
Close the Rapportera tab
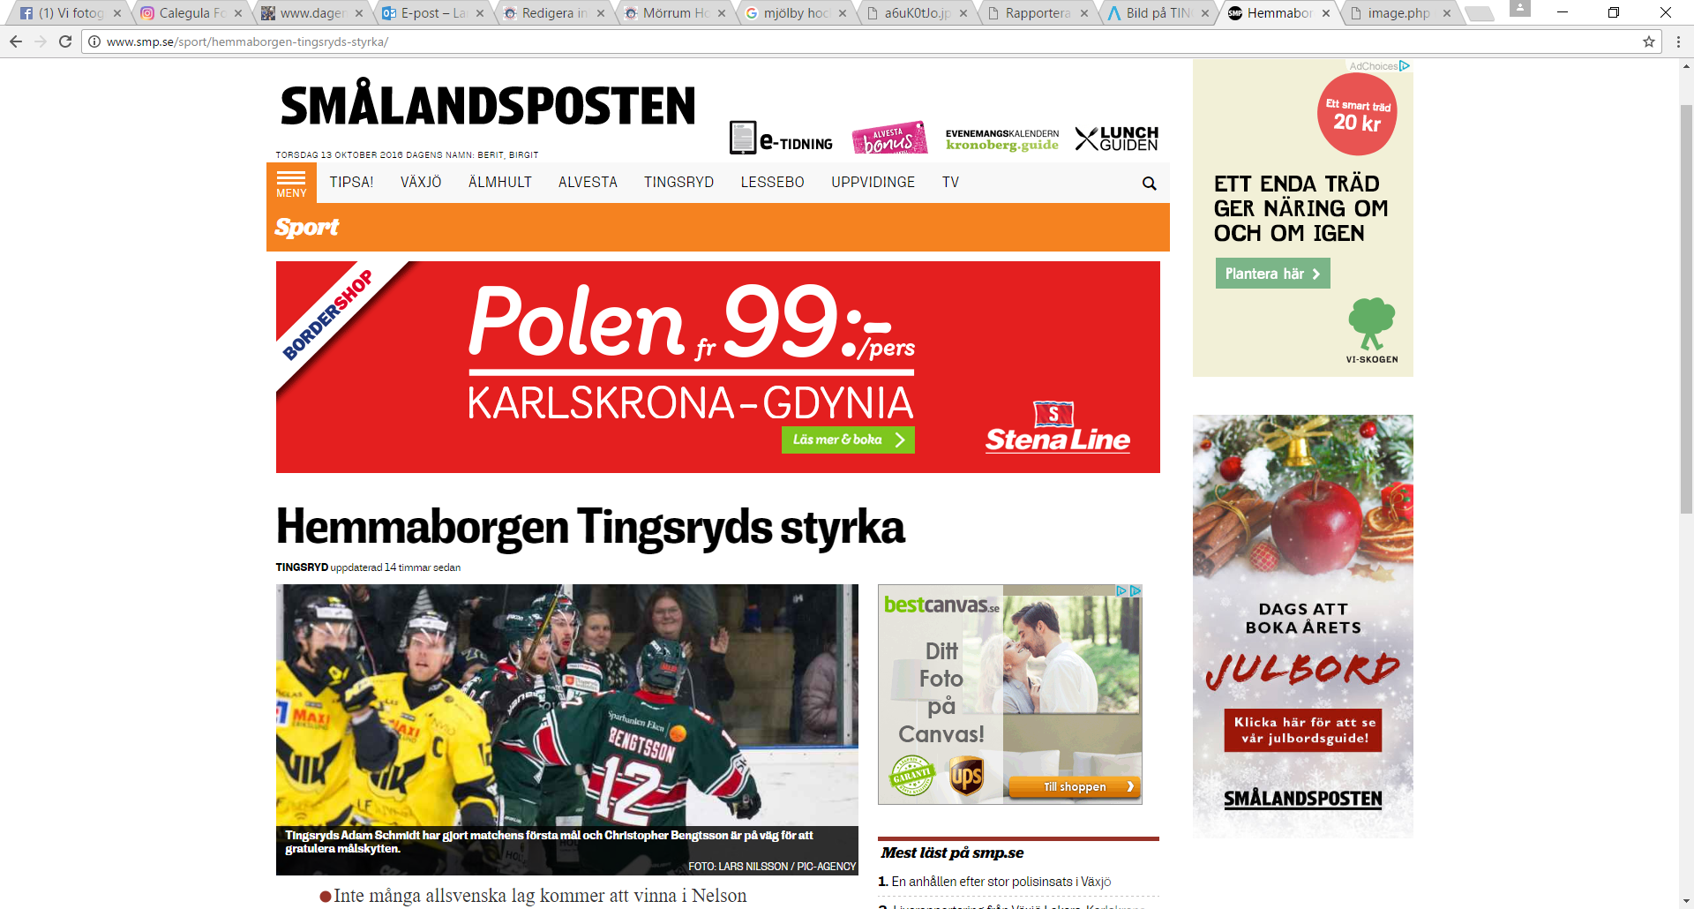(x=1084, y=13)
